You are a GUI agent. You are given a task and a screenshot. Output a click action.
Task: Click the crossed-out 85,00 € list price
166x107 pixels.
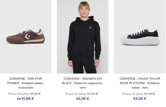point(149,94)
